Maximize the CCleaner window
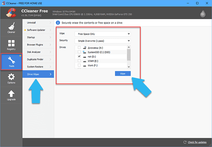The height and width of the screenshot is (147, 212). tap(197, 3)
